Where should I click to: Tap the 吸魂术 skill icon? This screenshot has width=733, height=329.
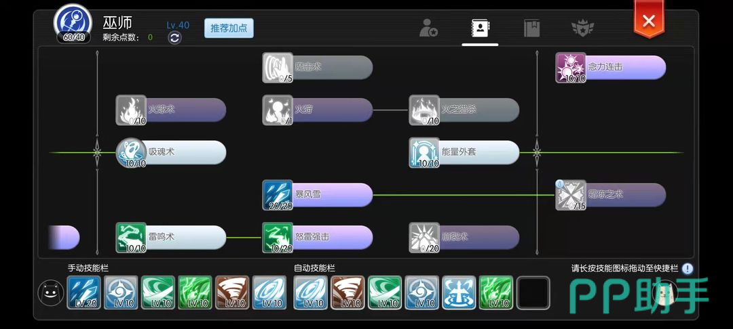coord(131,152)
